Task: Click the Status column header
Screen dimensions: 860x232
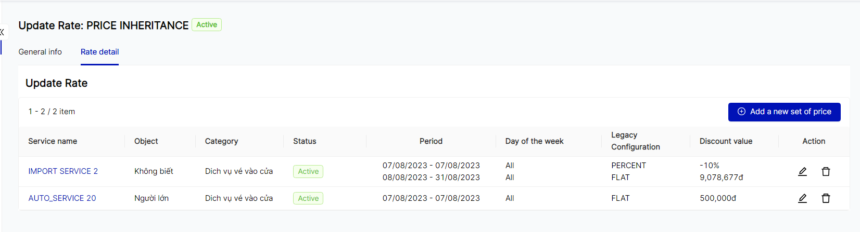Action: pyautogui.click(x=305, y=141)
